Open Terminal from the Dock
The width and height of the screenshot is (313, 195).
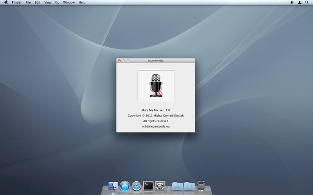[148, 186]
